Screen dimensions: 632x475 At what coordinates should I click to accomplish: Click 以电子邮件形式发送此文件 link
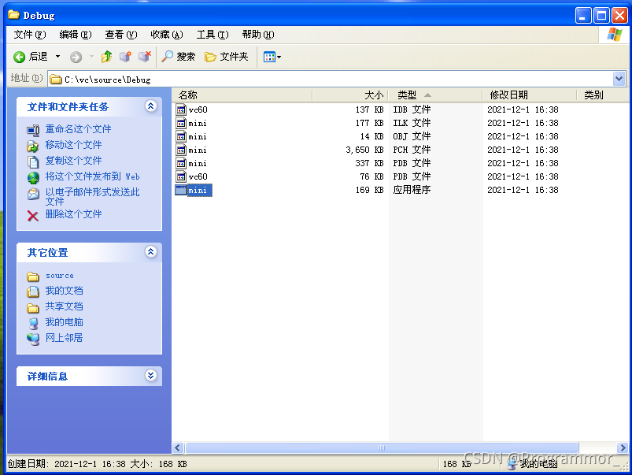tap(92, 196)
